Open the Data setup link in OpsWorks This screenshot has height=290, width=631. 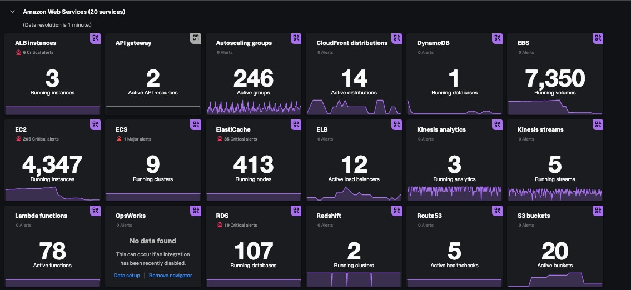tap(127, 276)
